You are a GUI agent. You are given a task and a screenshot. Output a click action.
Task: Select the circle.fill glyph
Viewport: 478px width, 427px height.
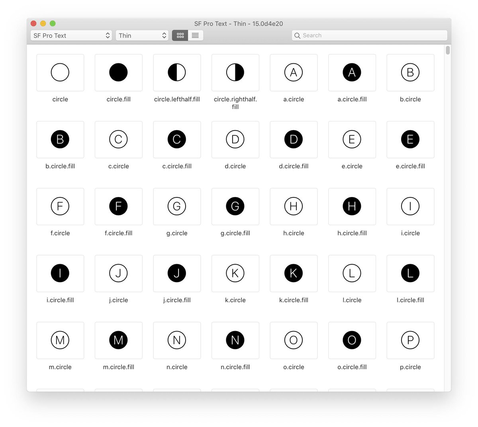(x=119, y=72)
